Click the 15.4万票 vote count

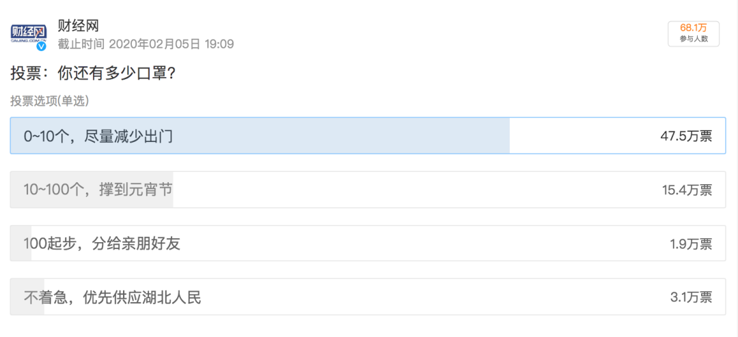(x=687, y=190)
